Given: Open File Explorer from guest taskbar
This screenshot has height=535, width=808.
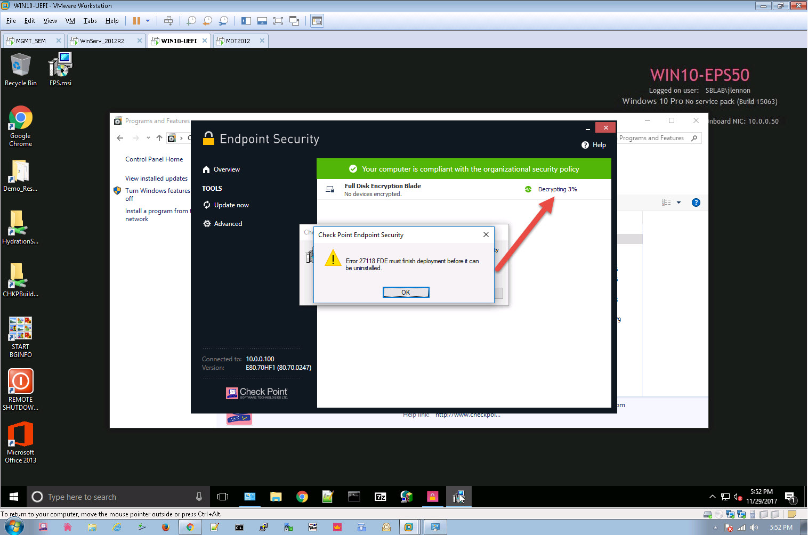Looking at the screenshot, I should click(276, 497).
